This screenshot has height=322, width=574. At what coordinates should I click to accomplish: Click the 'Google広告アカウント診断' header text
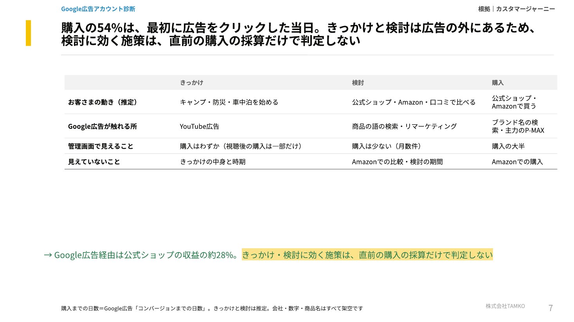point(98,9)
